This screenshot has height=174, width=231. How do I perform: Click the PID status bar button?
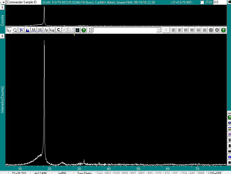pos(150,173)
